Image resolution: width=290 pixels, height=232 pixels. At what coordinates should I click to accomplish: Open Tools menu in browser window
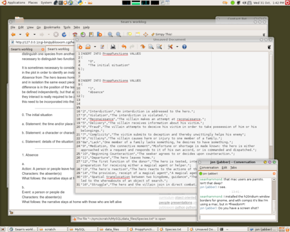[67, 27]
